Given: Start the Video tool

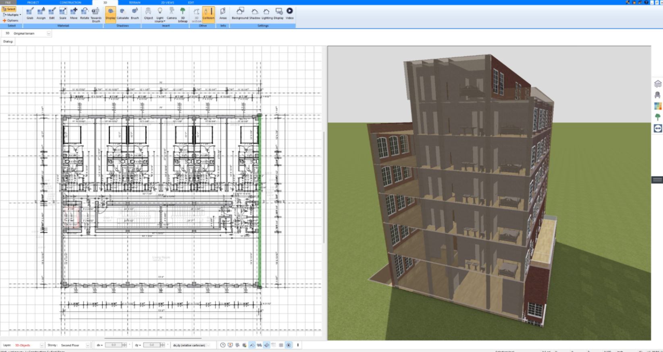Looking at the screenshot, I should [x=290, y=13].
